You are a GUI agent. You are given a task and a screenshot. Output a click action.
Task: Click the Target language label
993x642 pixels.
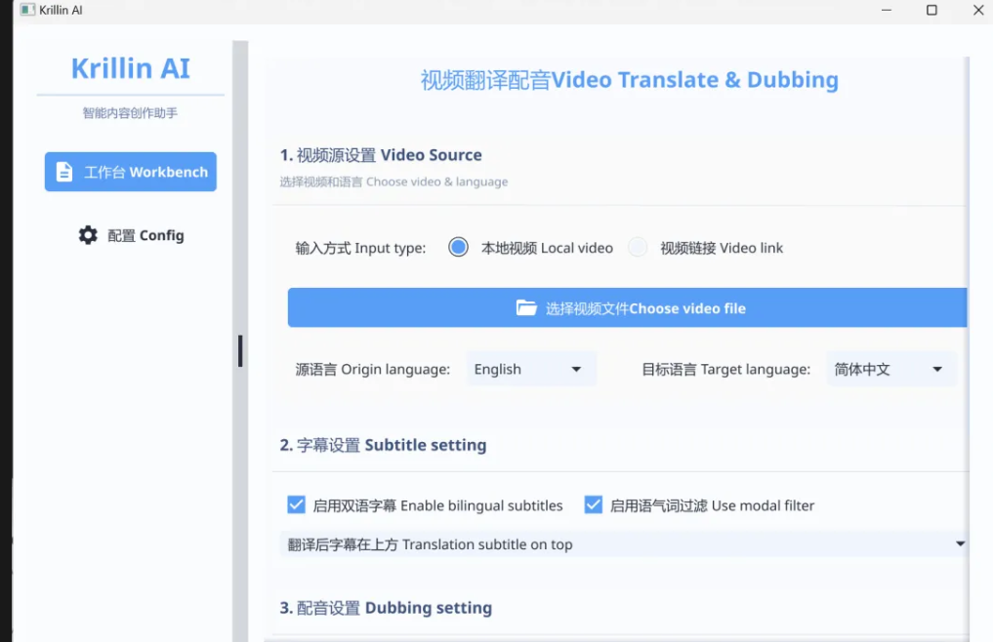(x=725, y=369)
